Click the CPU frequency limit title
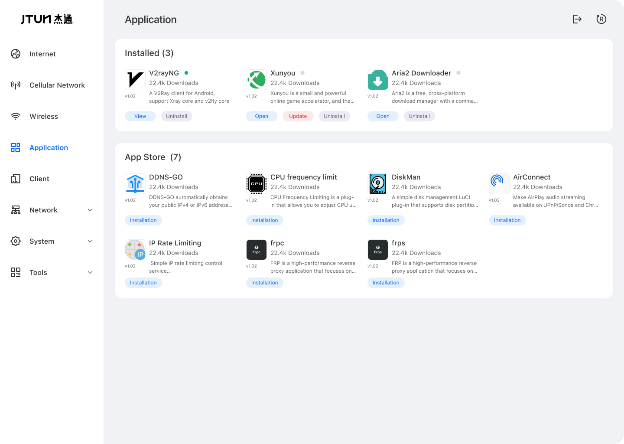624x444 pixels. coord(304,177)
